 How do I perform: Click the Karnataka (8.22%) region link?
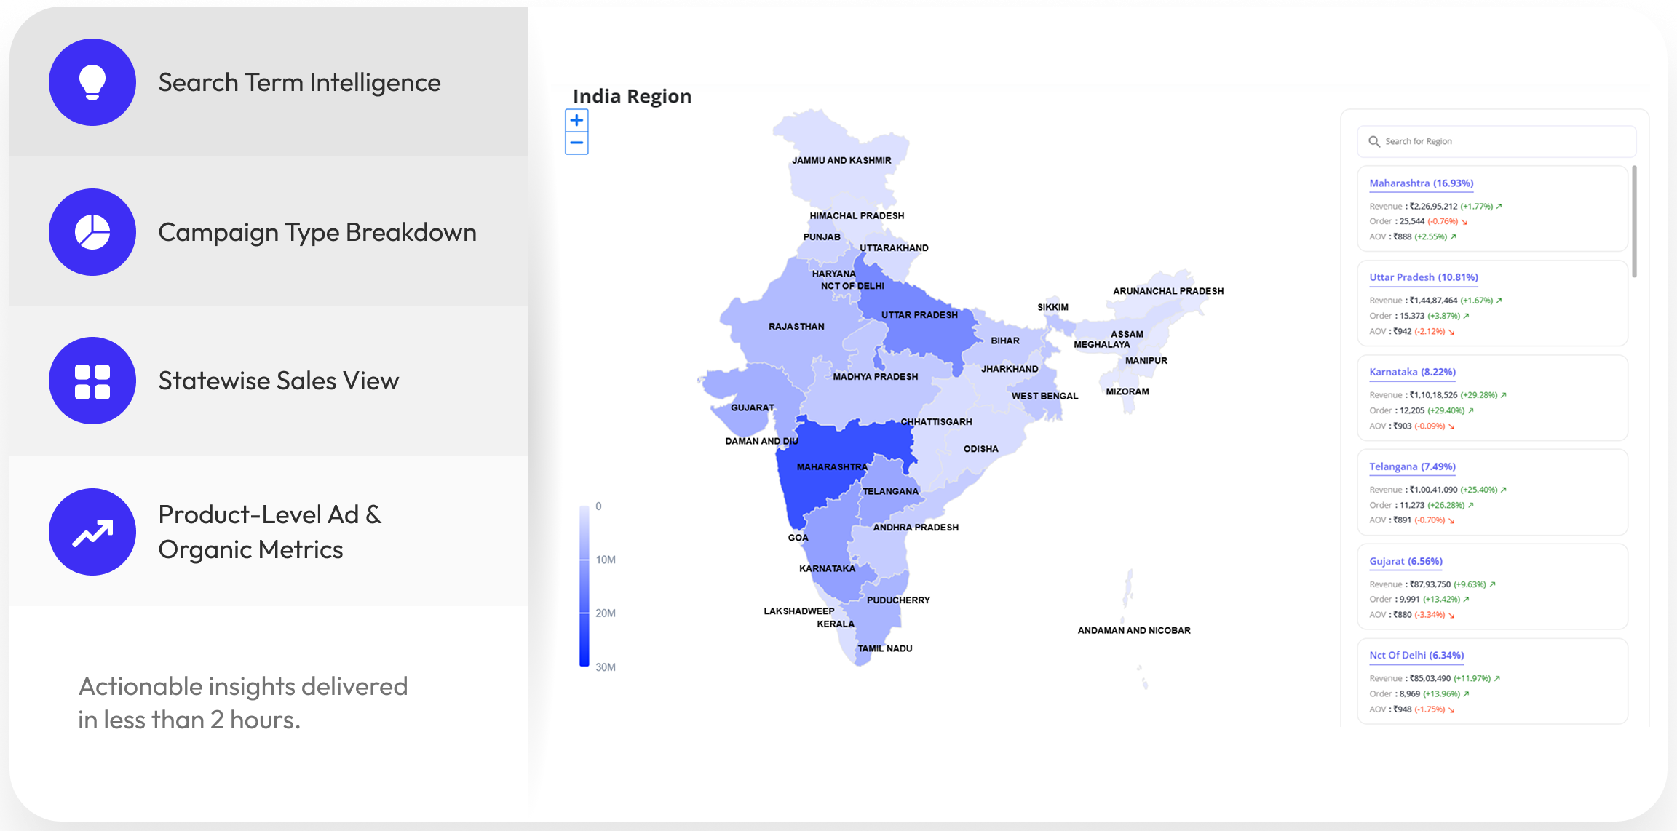pos(1412,372)
